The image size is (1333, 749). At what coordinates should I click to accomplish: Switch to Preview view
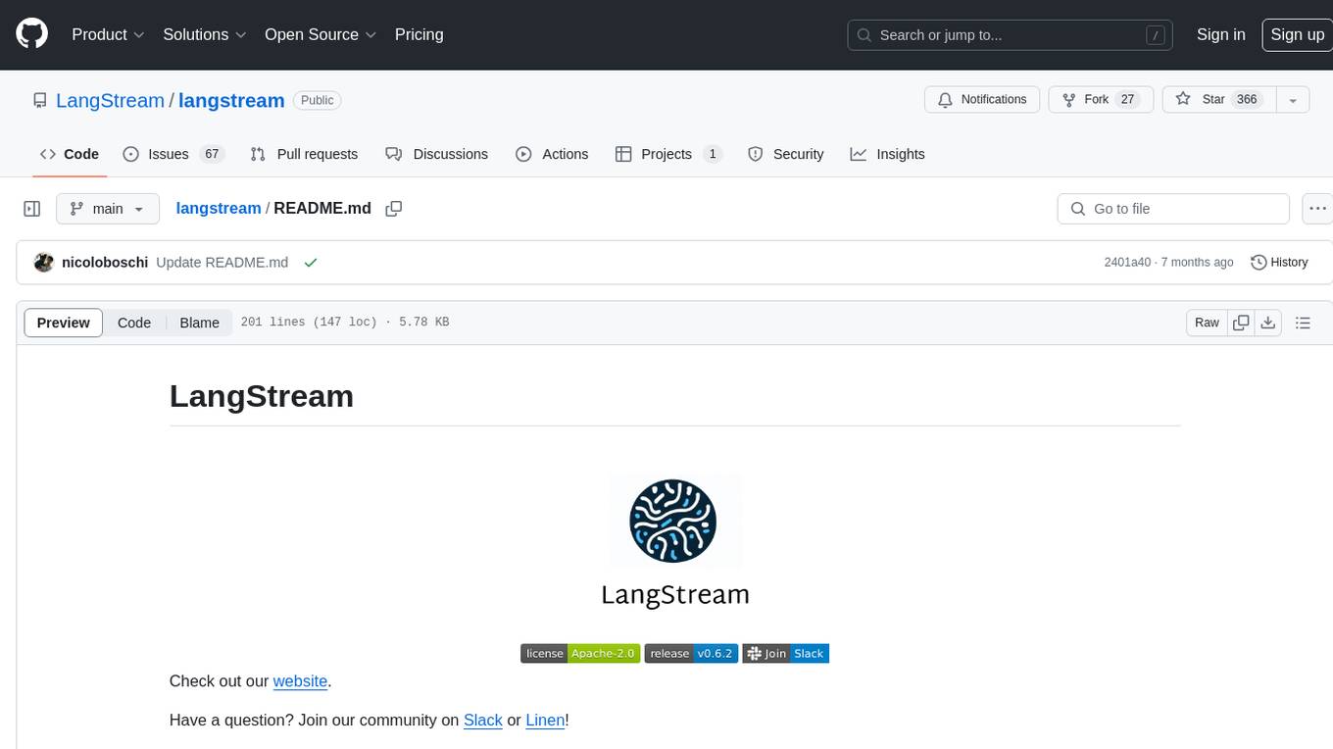pos(64,323)
